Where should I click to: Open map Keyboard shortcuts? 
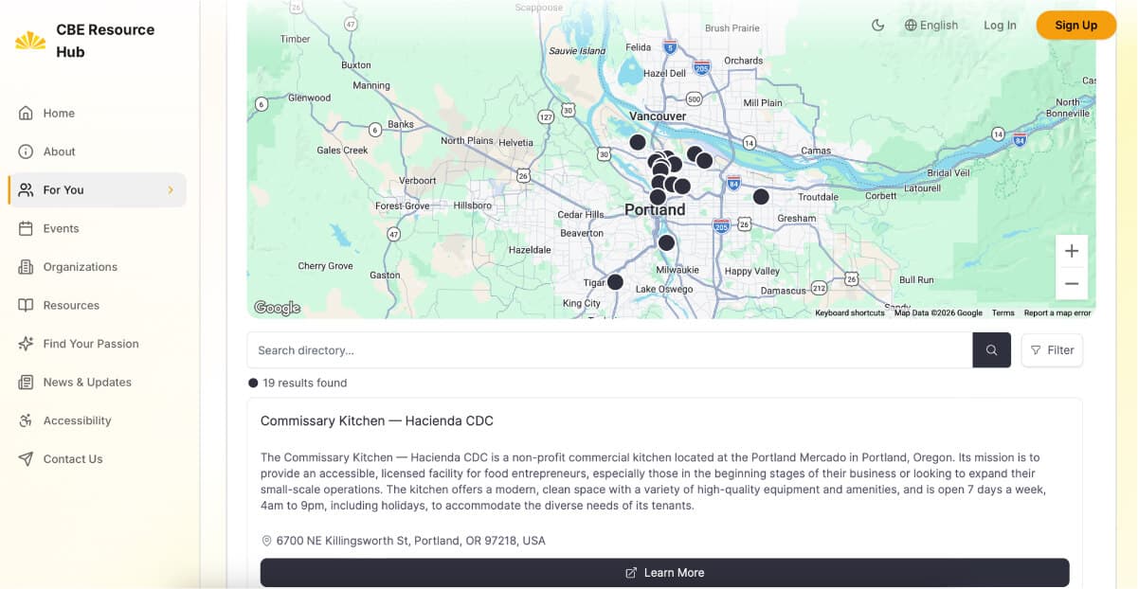point(850,312)
